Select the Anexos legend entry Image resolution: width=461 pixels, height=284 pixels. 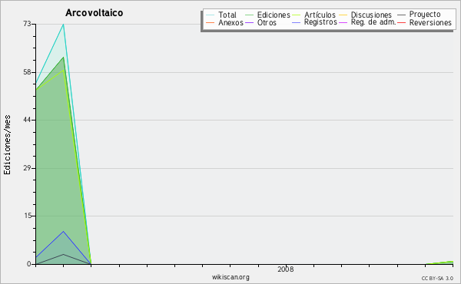click(x=224, y=22)
